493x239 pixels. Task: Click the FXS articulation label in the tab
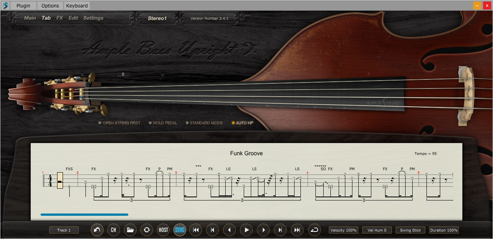coord(69,169)
